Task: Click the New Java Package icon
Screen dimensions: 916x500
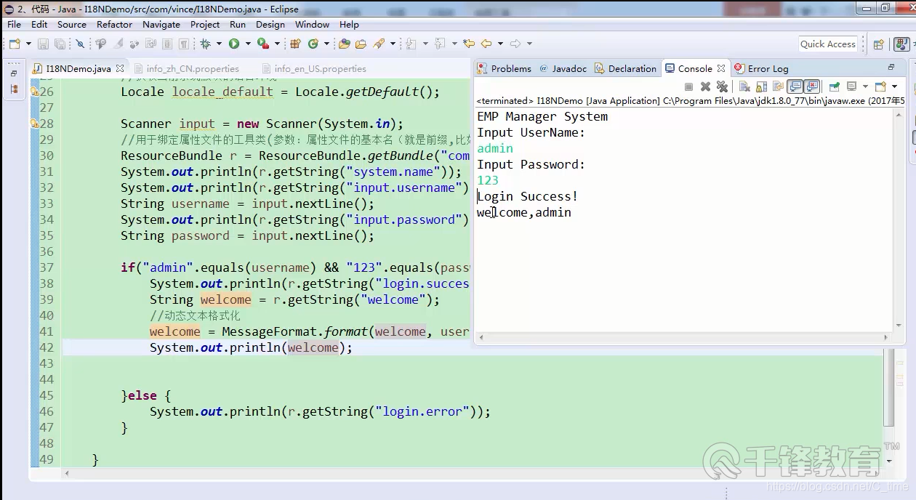Action: pyautogui.click(x=295, y=44)
